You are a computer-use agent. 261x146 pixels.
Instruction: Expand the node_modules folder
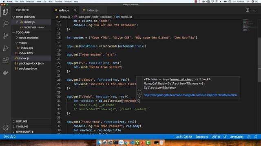click(x=29, y=38)
